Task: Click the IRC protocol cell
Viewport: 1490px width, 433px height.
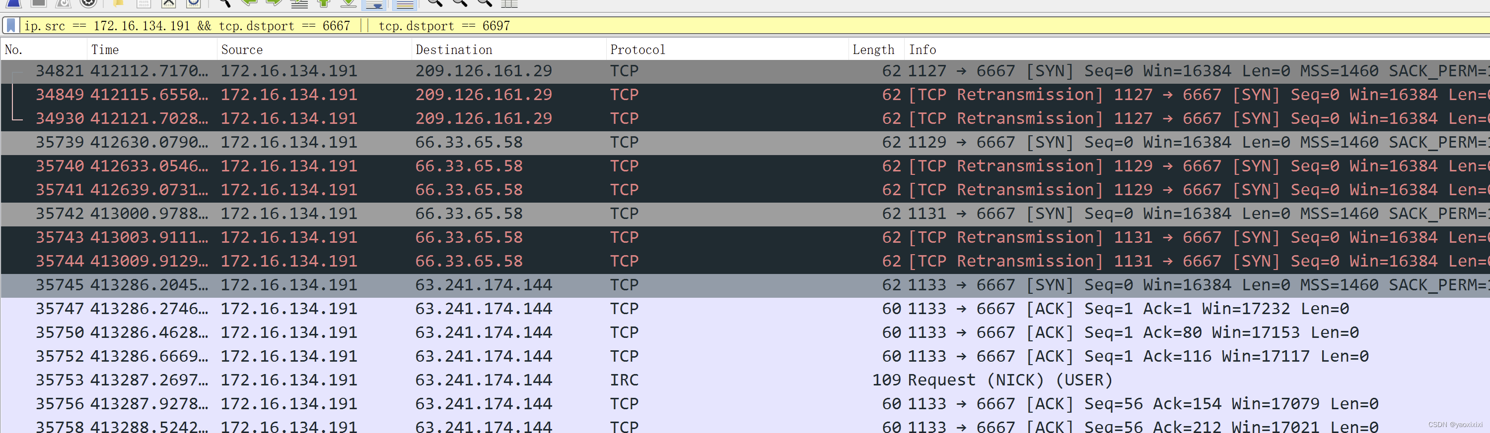Action: 624,380
